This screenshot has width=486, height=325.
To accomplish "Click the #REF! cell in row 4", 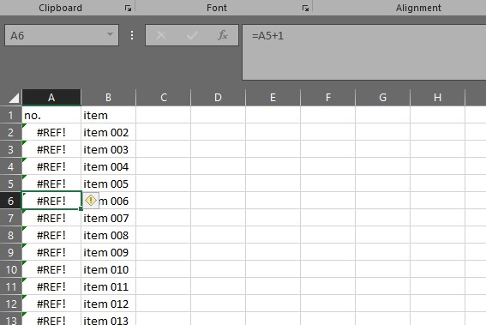I will click(x=51, y=166).
